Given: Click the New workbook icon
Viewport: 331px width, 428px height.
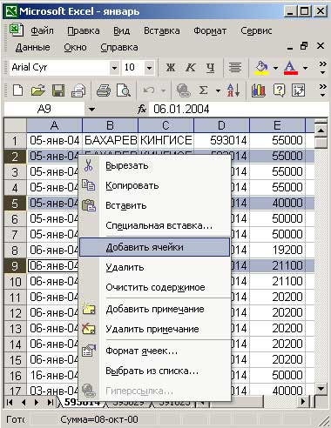Looking at the screenshot, I should tap(18, 90).
